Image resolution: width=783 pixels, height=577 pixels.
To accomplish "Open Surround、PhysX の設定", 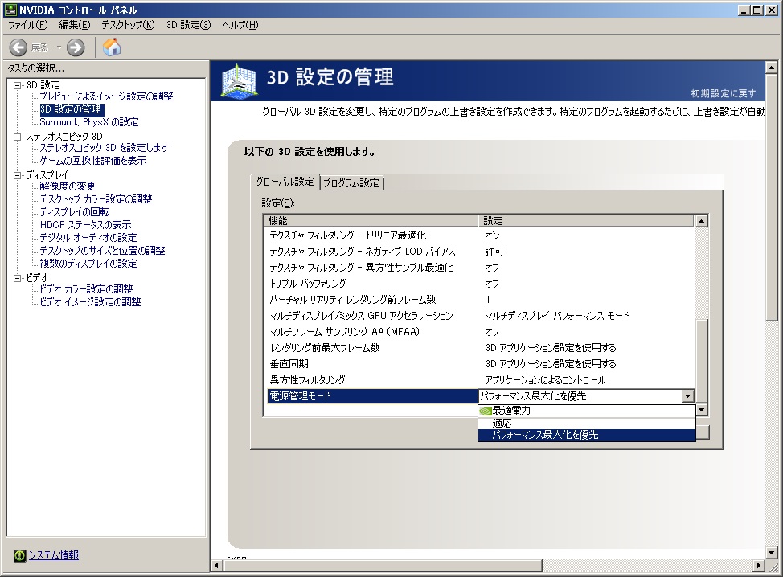I will tap(89, 122).
